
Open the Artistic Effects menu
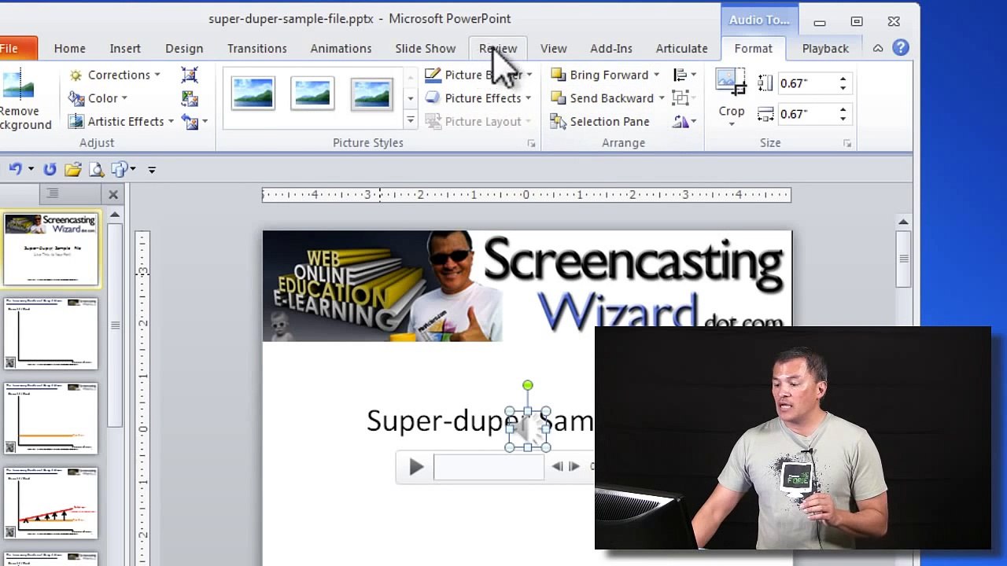[121, 121]
